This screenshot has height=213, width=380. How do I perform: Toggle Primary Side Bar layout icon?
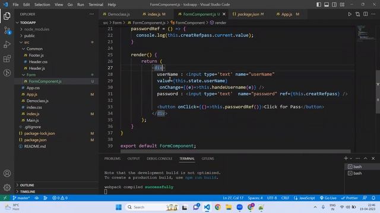[319, 5]
